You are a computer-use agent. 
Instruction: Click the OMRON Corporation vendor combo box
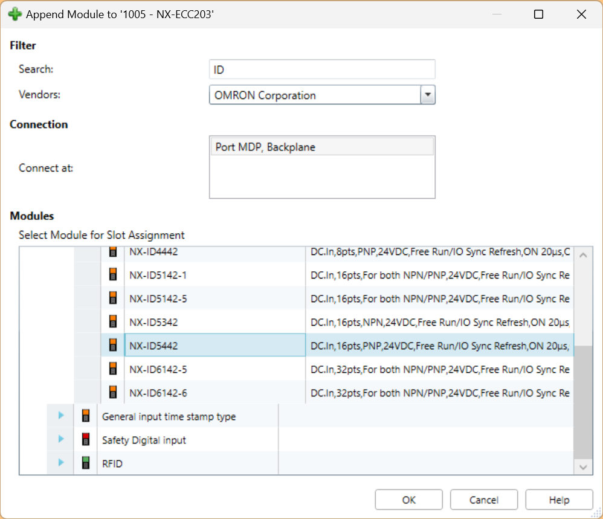[x=322, y=95]
